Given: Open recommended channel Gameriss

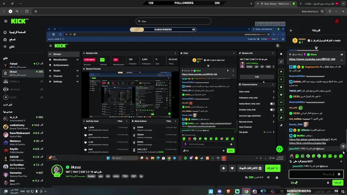Looking at the screenshot, I should [x=23, y=174].
